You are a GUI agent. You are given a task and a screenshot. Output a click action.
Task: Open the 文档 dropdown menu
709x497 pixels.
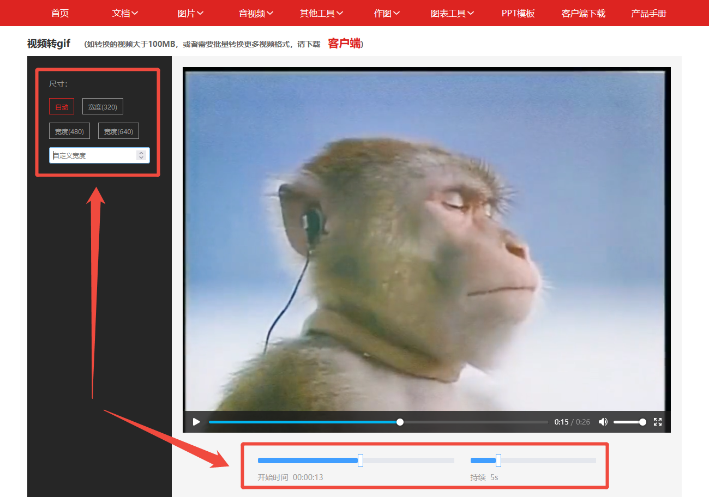pyautogui.click(x=125, y=13)
